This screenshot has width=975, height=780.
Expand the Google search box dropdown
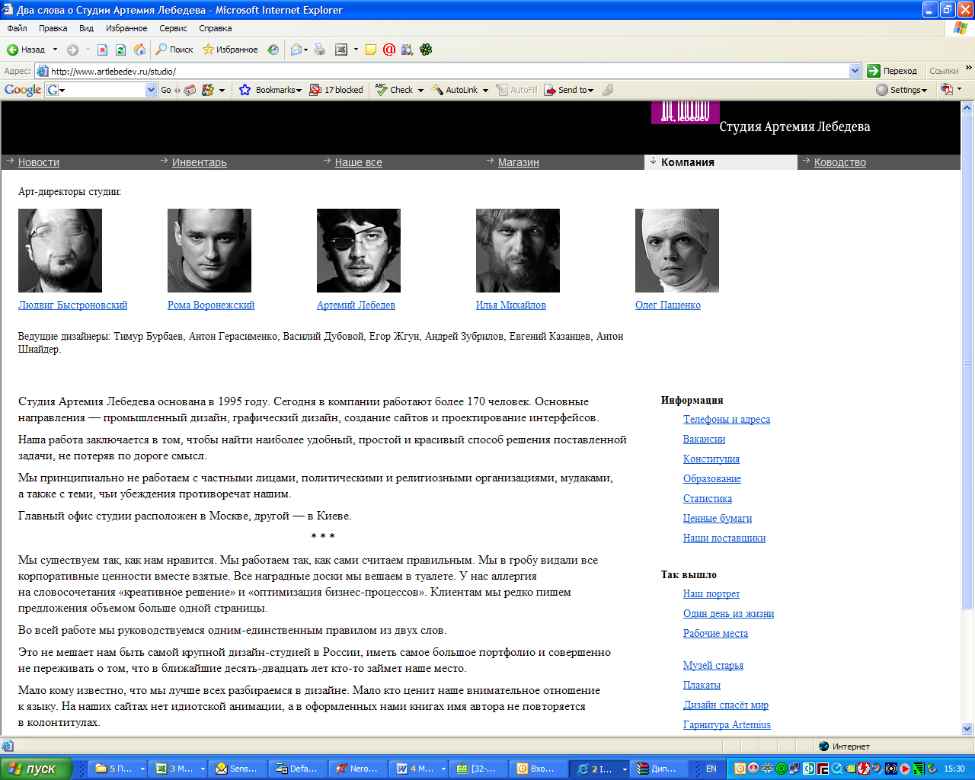click(151, 90)
